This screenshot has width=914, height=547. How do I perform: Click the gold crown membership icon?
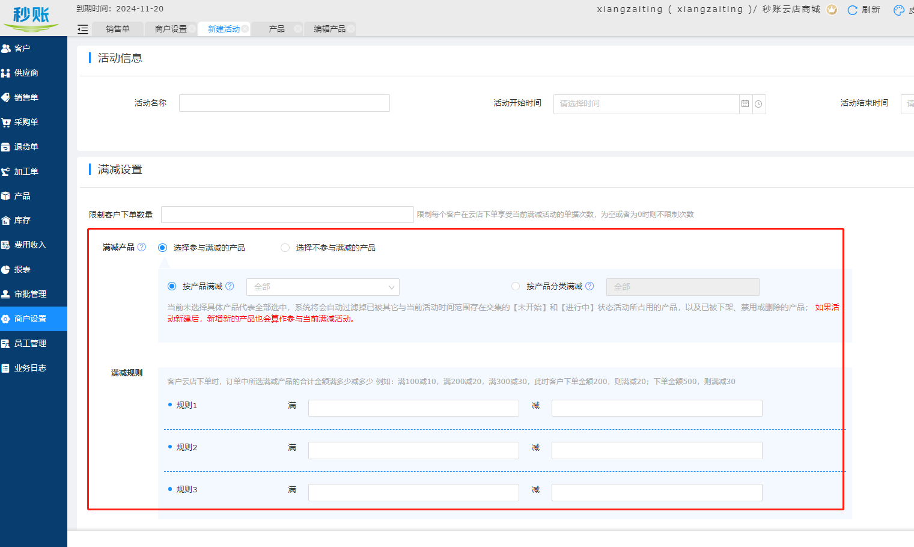coord(832,10)
